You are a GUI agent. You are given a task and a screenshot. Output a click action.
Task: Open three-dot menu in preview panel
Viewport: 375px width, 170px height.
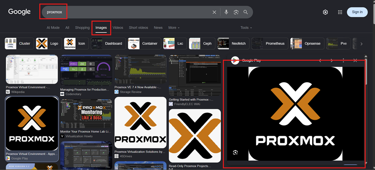pyautogui.click(x=343, y=60)
